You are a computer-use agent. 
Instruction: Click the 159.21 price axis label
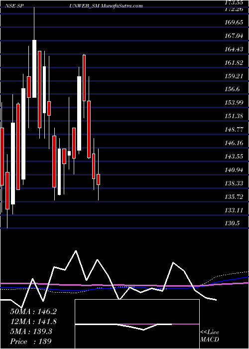tap(234, 76)
